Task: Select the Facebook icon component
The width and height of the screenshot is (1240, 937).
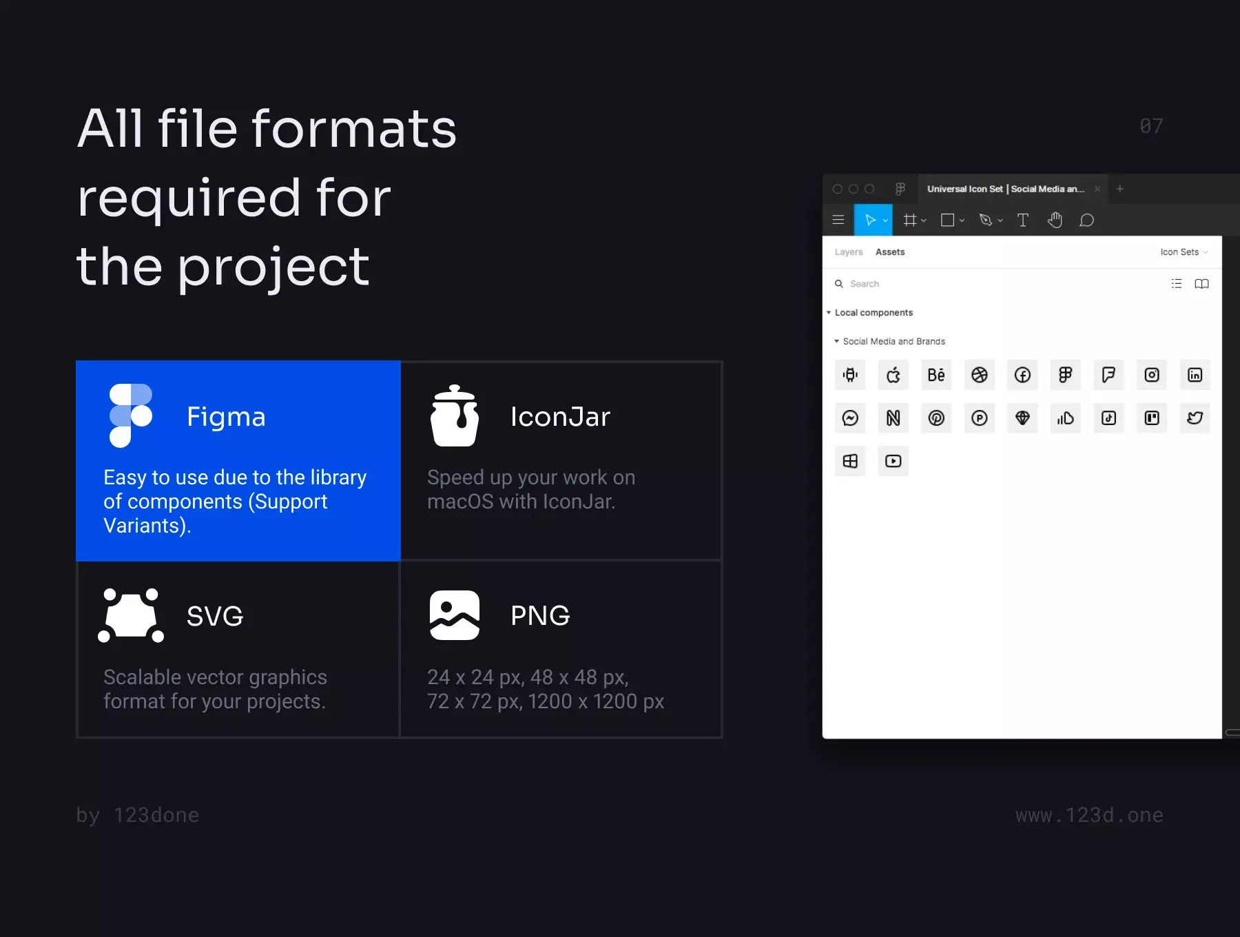Action: pyautogui.click(x=1022, y=375)
